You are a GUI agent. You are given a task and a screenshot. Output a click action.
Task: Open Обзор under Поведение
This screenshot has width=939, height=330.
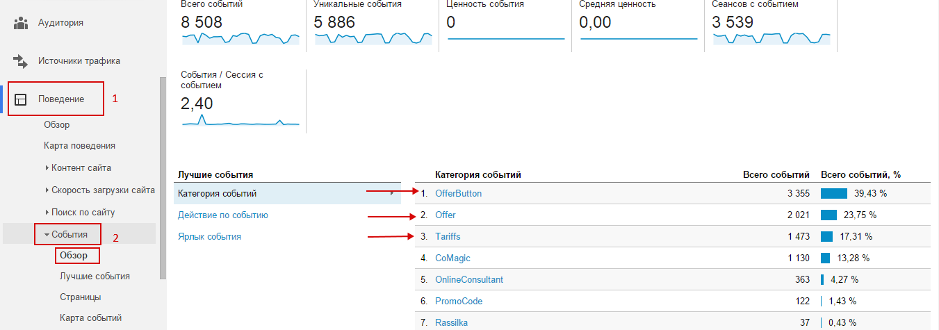(56, 125)
